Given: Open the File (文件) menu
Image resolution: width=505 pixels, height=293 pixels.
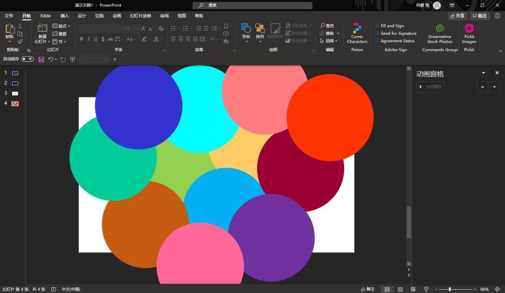Looking at the screenshot, I should coord(9,15).
